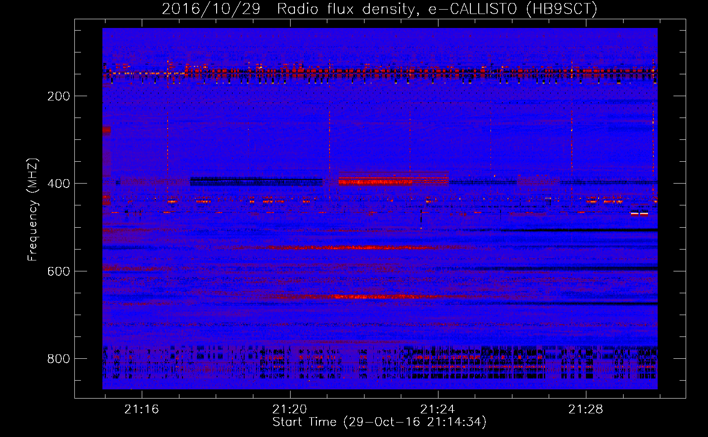Viewport: 708px width, 437px height.
Task: Click the 400 frequency tick label
Action: pos(59,184)
